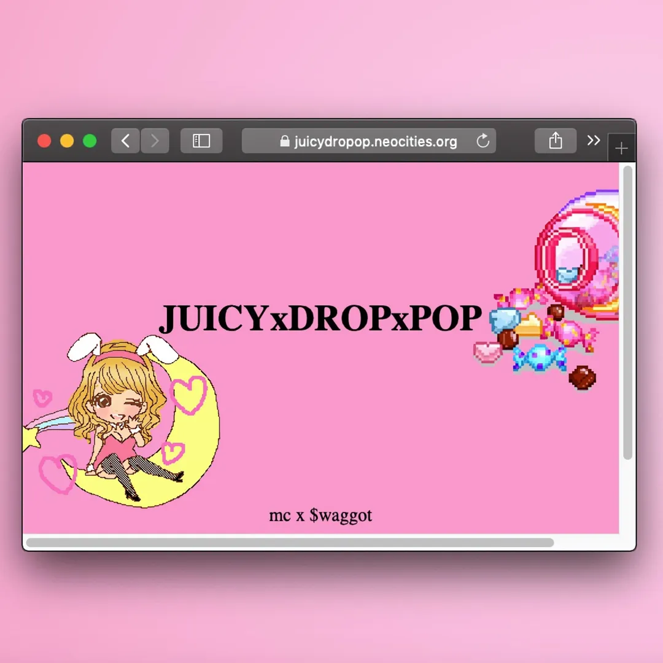Screen dimensions: 663x663
Task: Click the padlock icon in the address bar
Action: tap(284, 141)
